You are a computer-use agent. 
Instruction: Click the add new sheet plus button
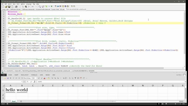point(21,101)
